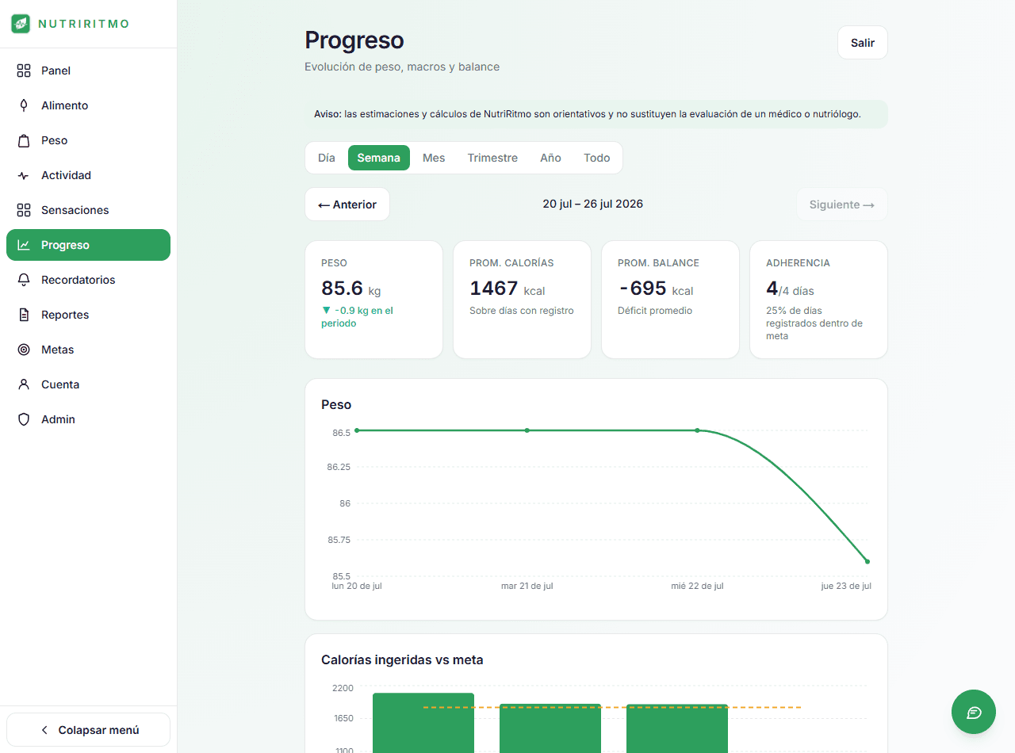
Task: Click the Panel grid icon in sidebar
Action: click(24, 71)
